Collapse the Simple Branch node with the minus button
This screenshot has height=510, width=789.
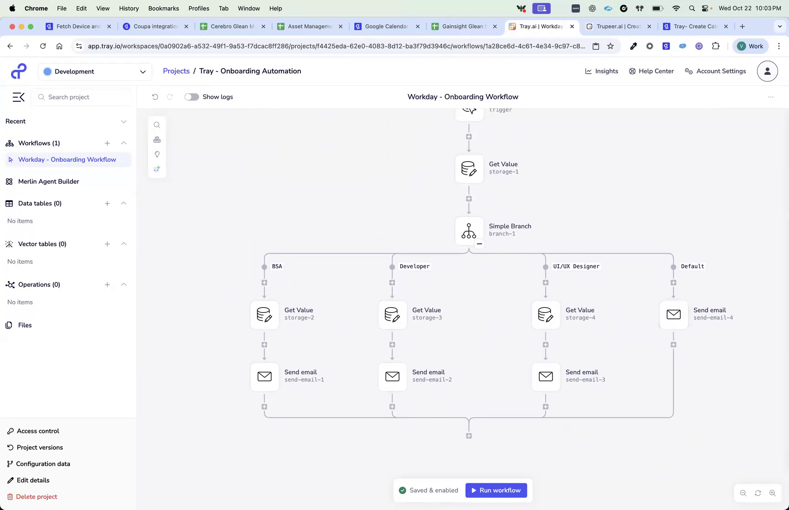click(x=479, y=244)
